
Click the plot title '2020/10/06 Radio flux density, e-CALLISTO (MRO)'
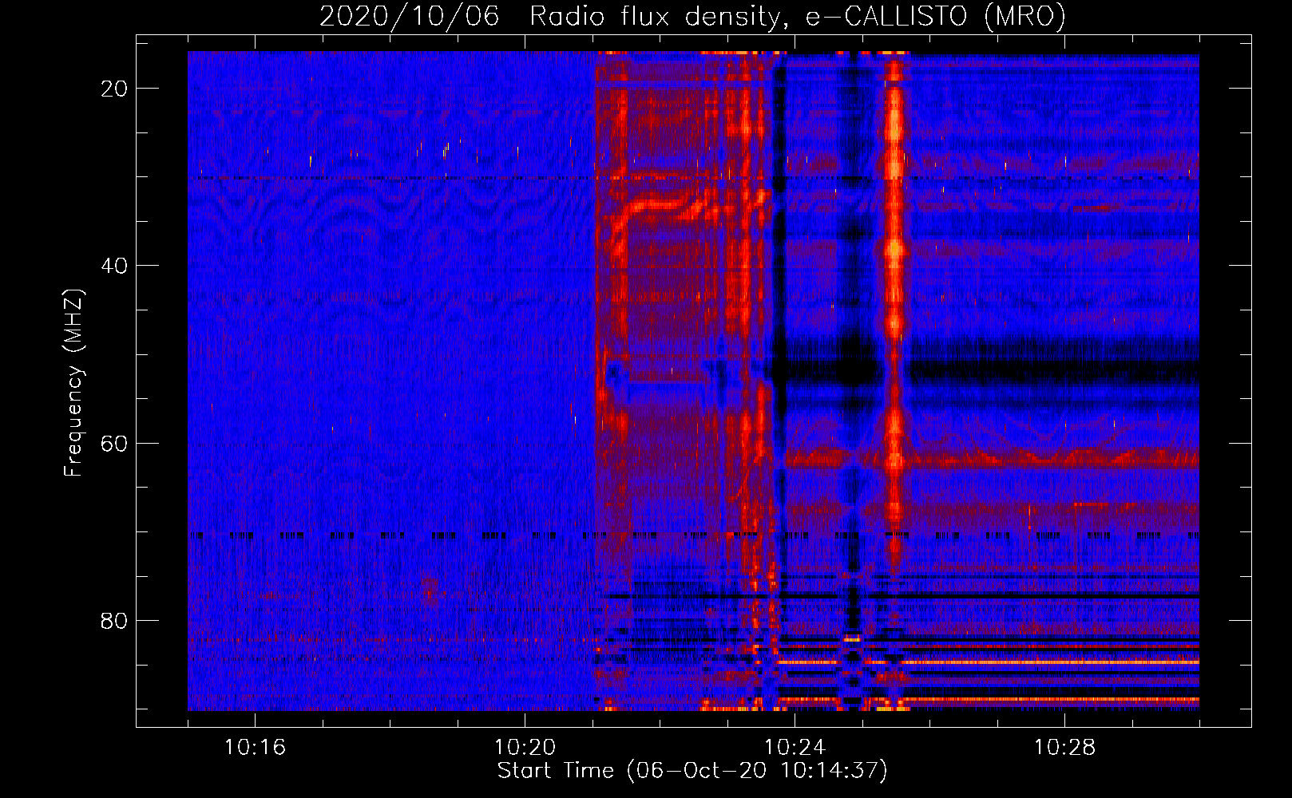coord(692,16)
